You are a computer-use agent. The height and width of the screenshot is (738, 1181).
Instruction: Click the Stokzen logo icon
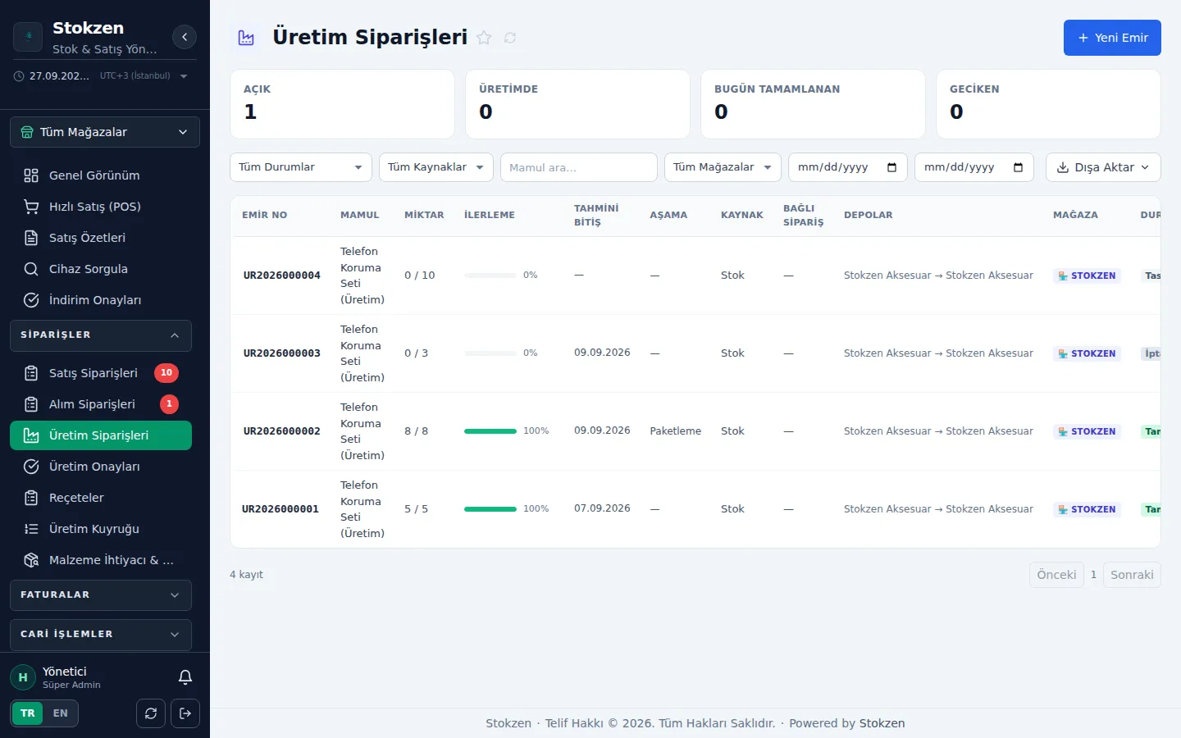coord(28,37)
